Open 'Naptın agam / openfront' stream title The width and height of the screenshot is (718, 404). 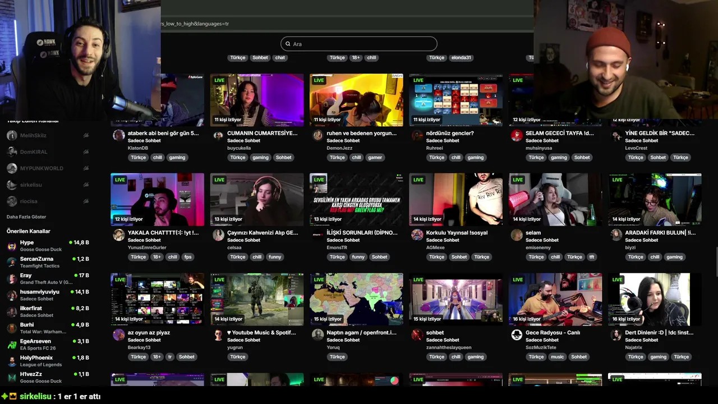click(361, 332)
